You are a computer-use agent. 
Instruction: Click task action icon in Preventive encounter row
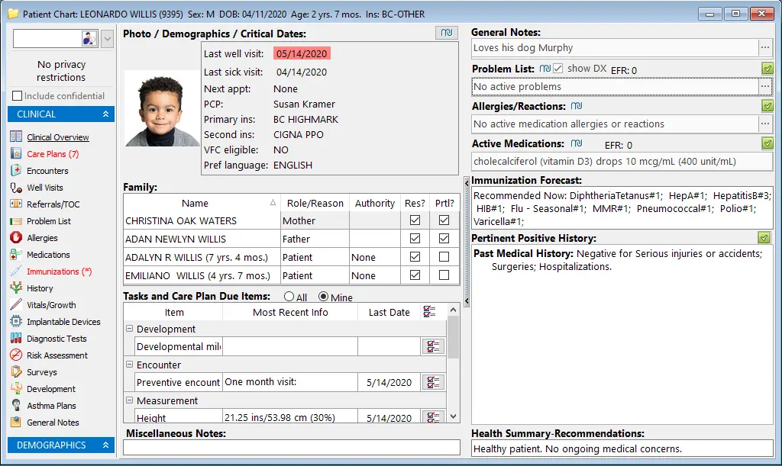[x=433, y=382]
